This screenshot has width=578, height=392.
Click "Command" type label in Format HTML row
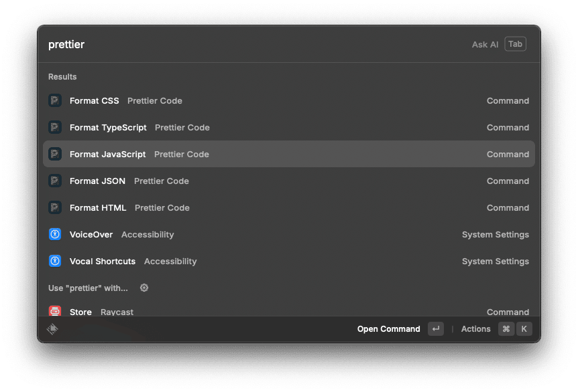pos(508,208)
